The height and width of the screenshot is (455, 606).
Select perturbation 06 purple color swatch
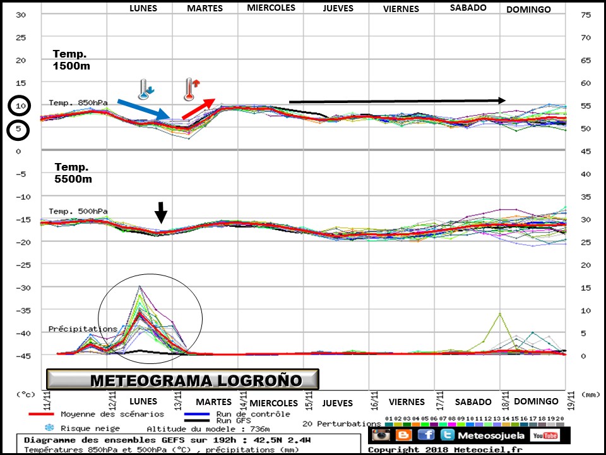[434, 425]
